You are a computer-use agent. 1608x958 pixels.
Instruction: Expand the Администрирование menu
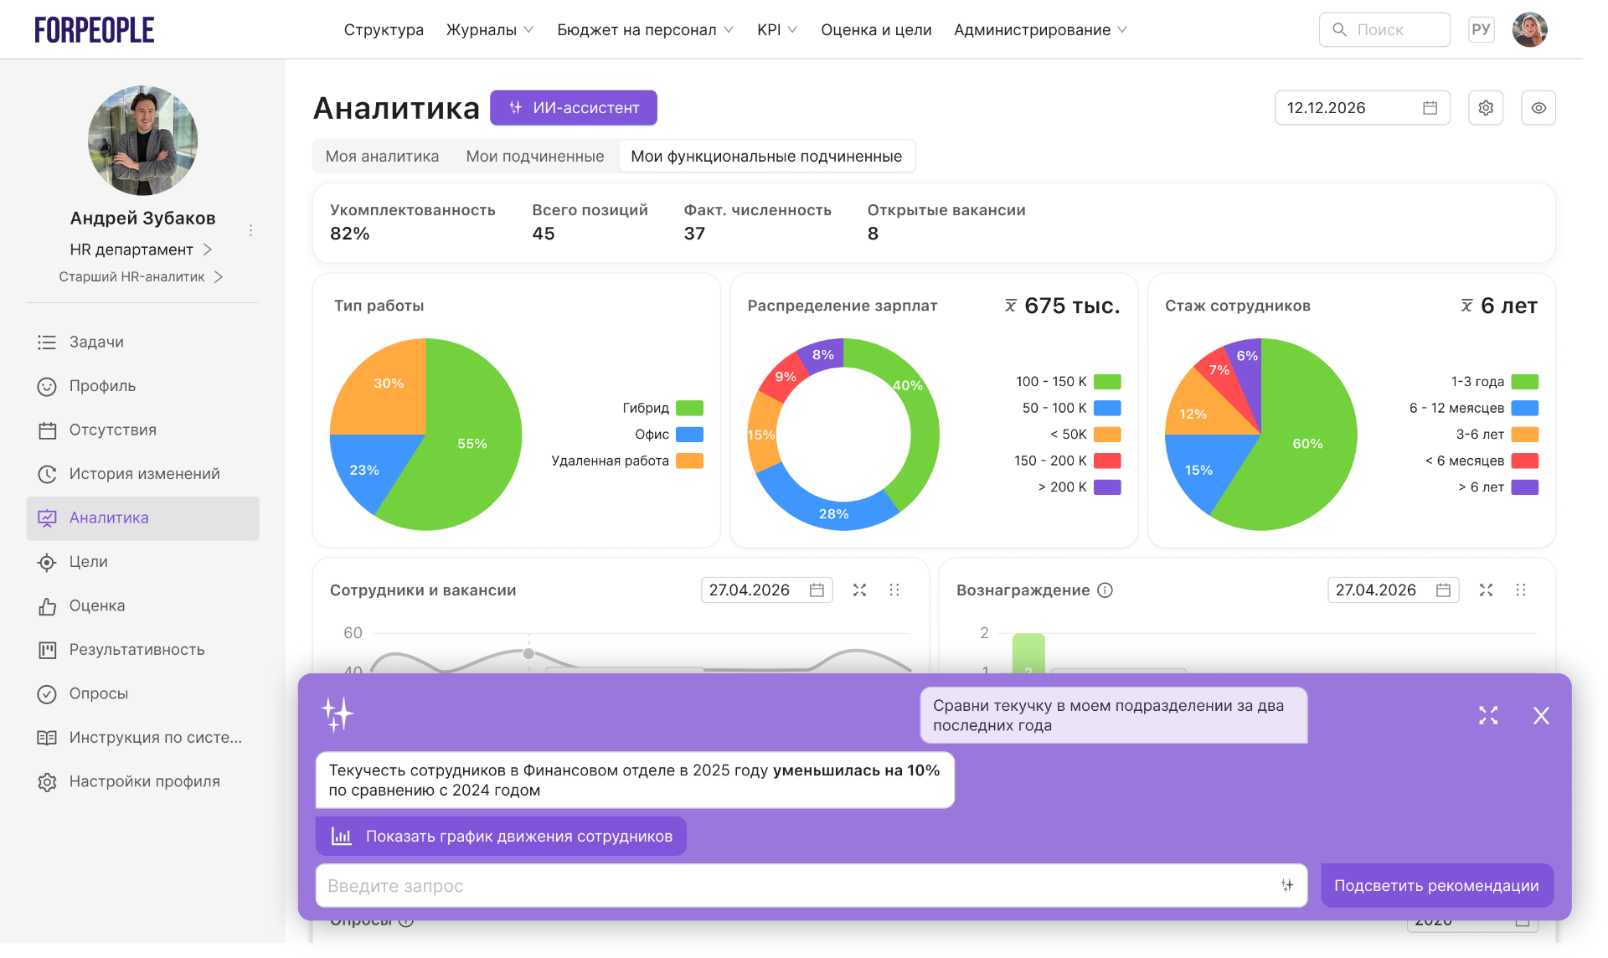[1040, 30]
